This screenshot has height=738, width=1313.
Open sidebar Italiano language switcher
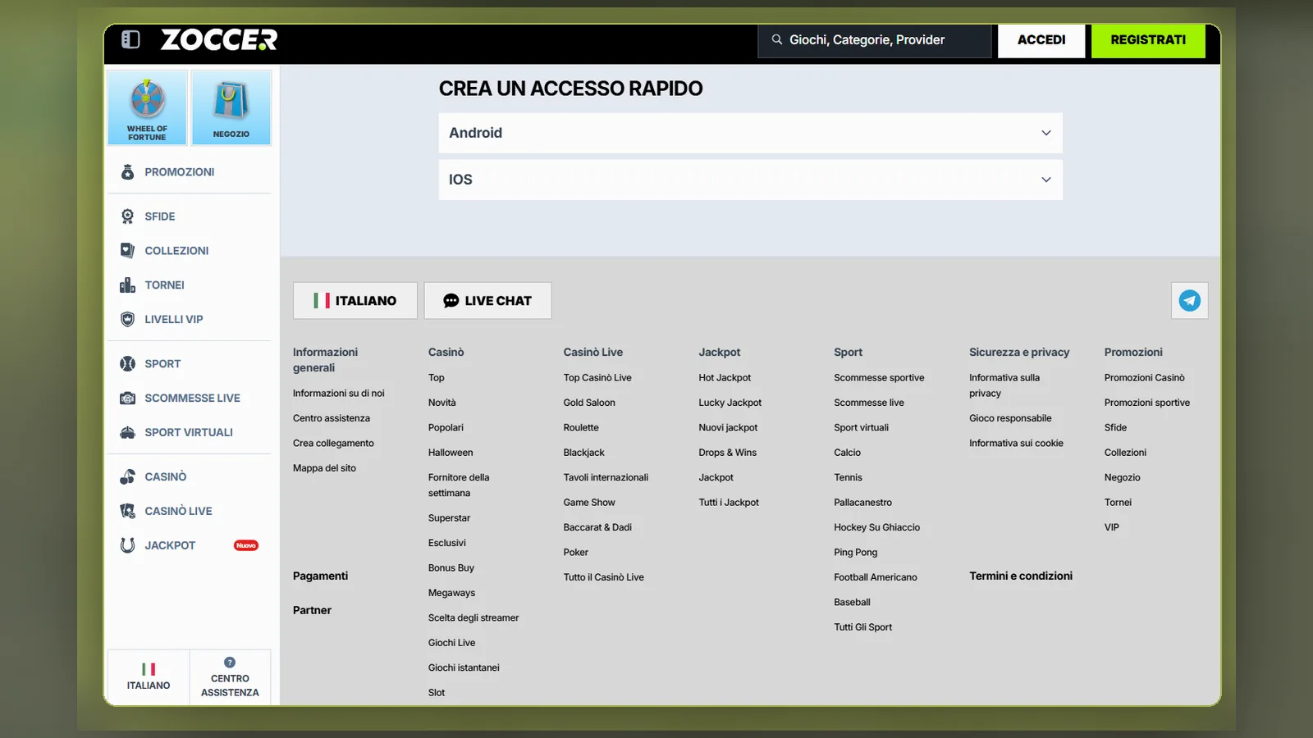pyautogui.click(x=149, y=676)
